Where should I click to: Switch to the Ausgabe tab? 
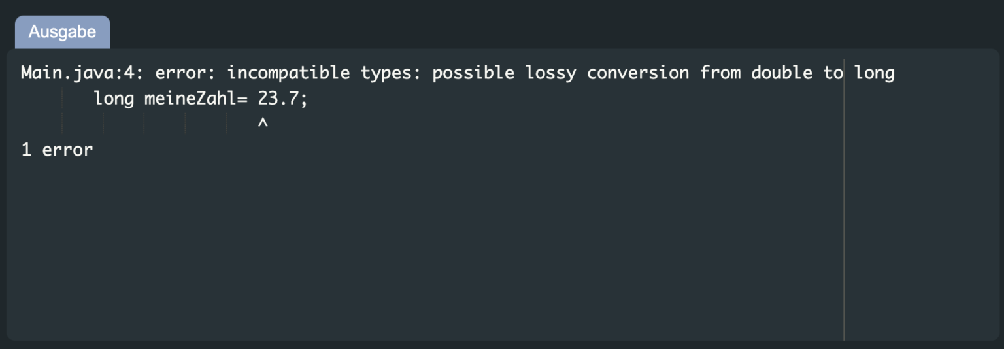click(62, 32)
